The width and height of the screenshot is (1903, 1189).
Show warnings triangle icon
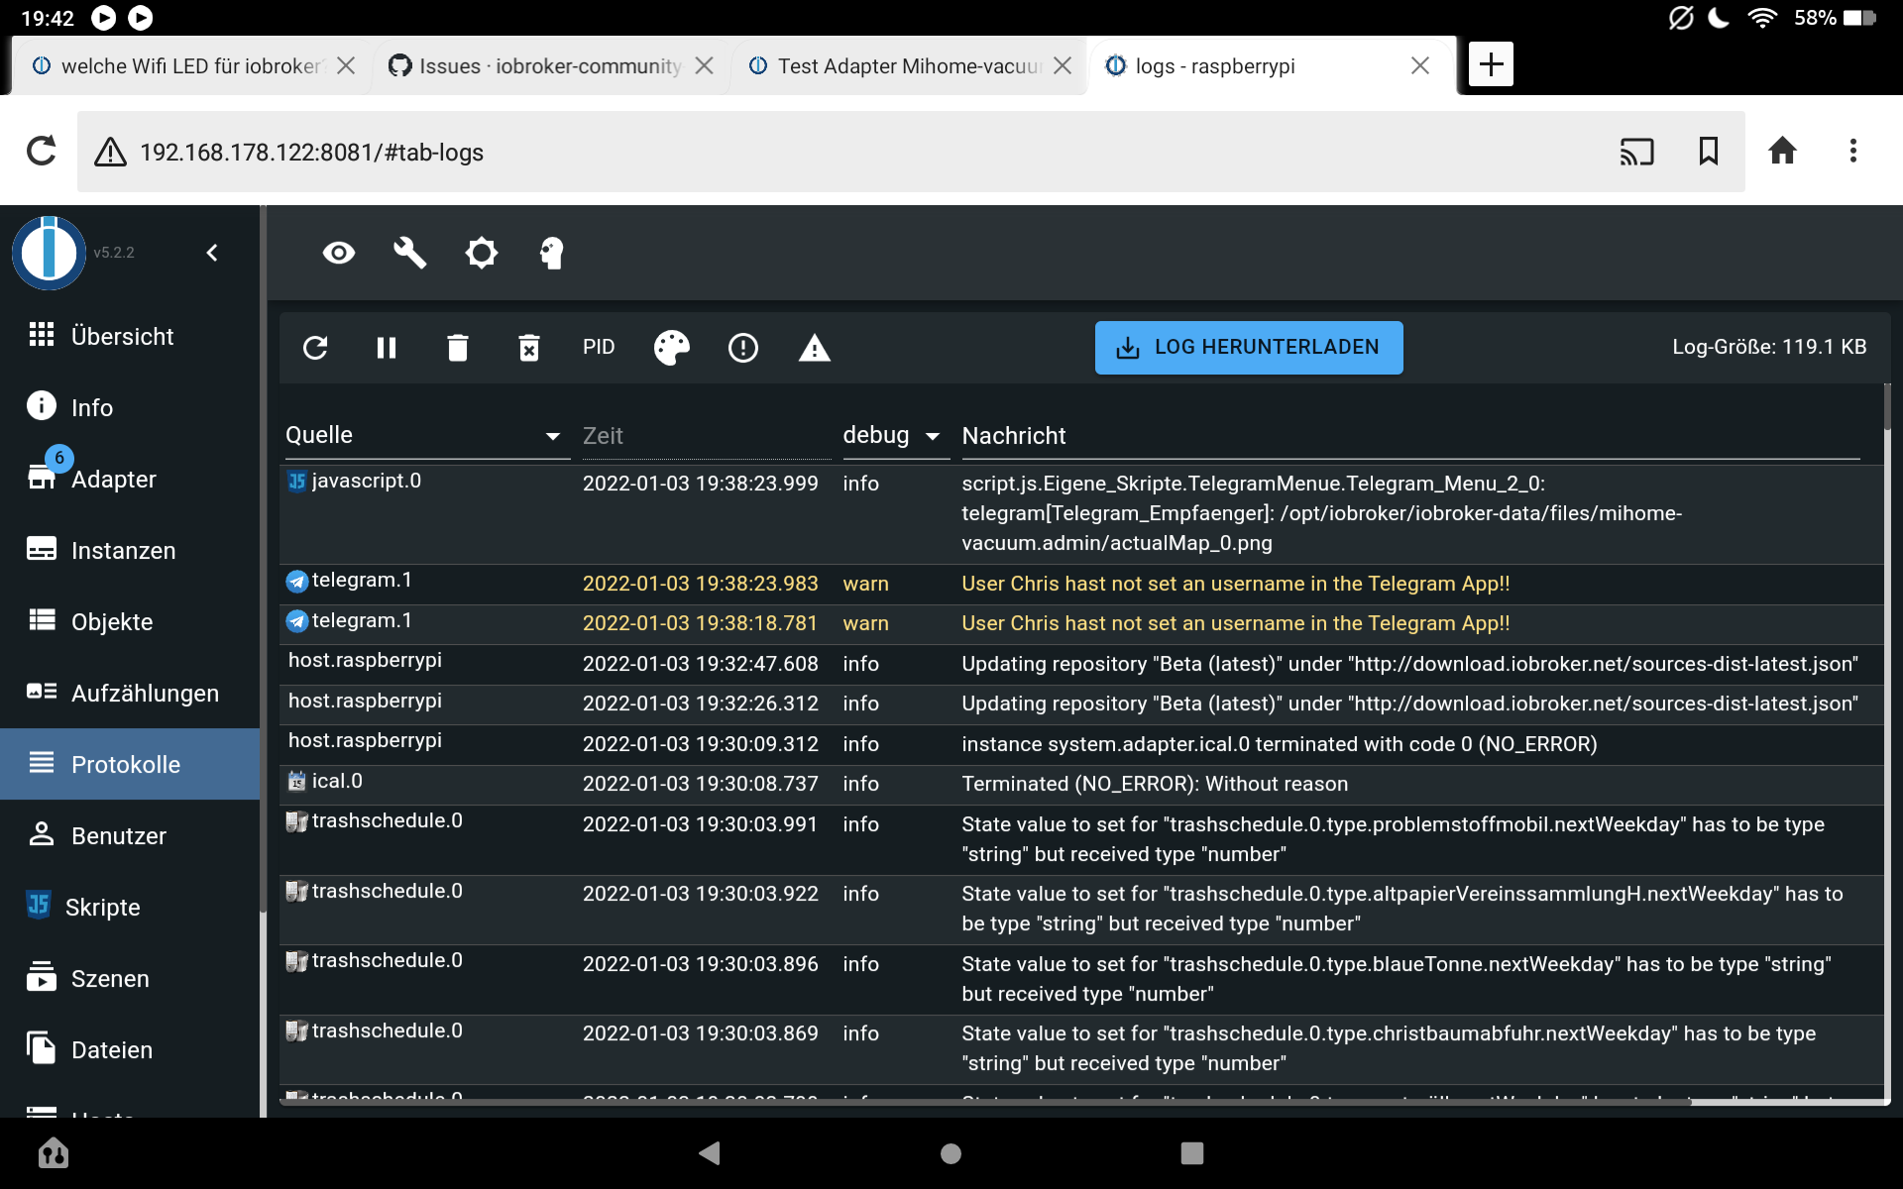815,348
